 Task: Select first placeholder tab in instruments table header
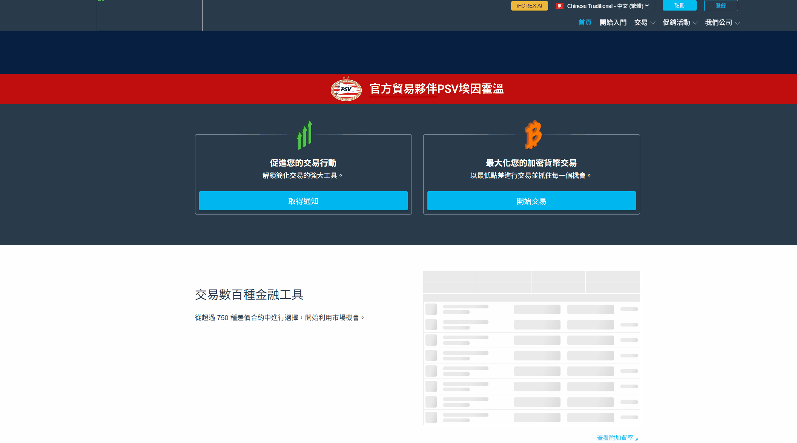[x=450, y=276]
